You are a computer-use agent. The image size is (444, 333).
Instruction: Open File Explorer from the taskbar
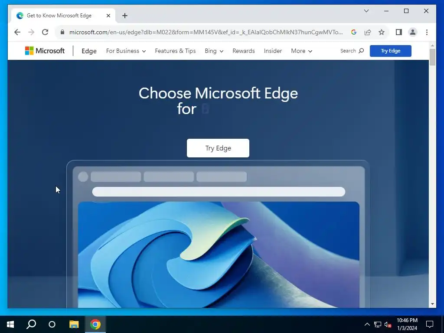coord(74,324)
